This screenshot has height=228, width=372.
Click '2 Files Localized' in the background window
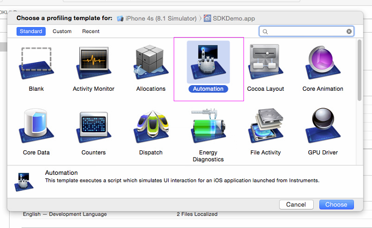click(197, 214)
